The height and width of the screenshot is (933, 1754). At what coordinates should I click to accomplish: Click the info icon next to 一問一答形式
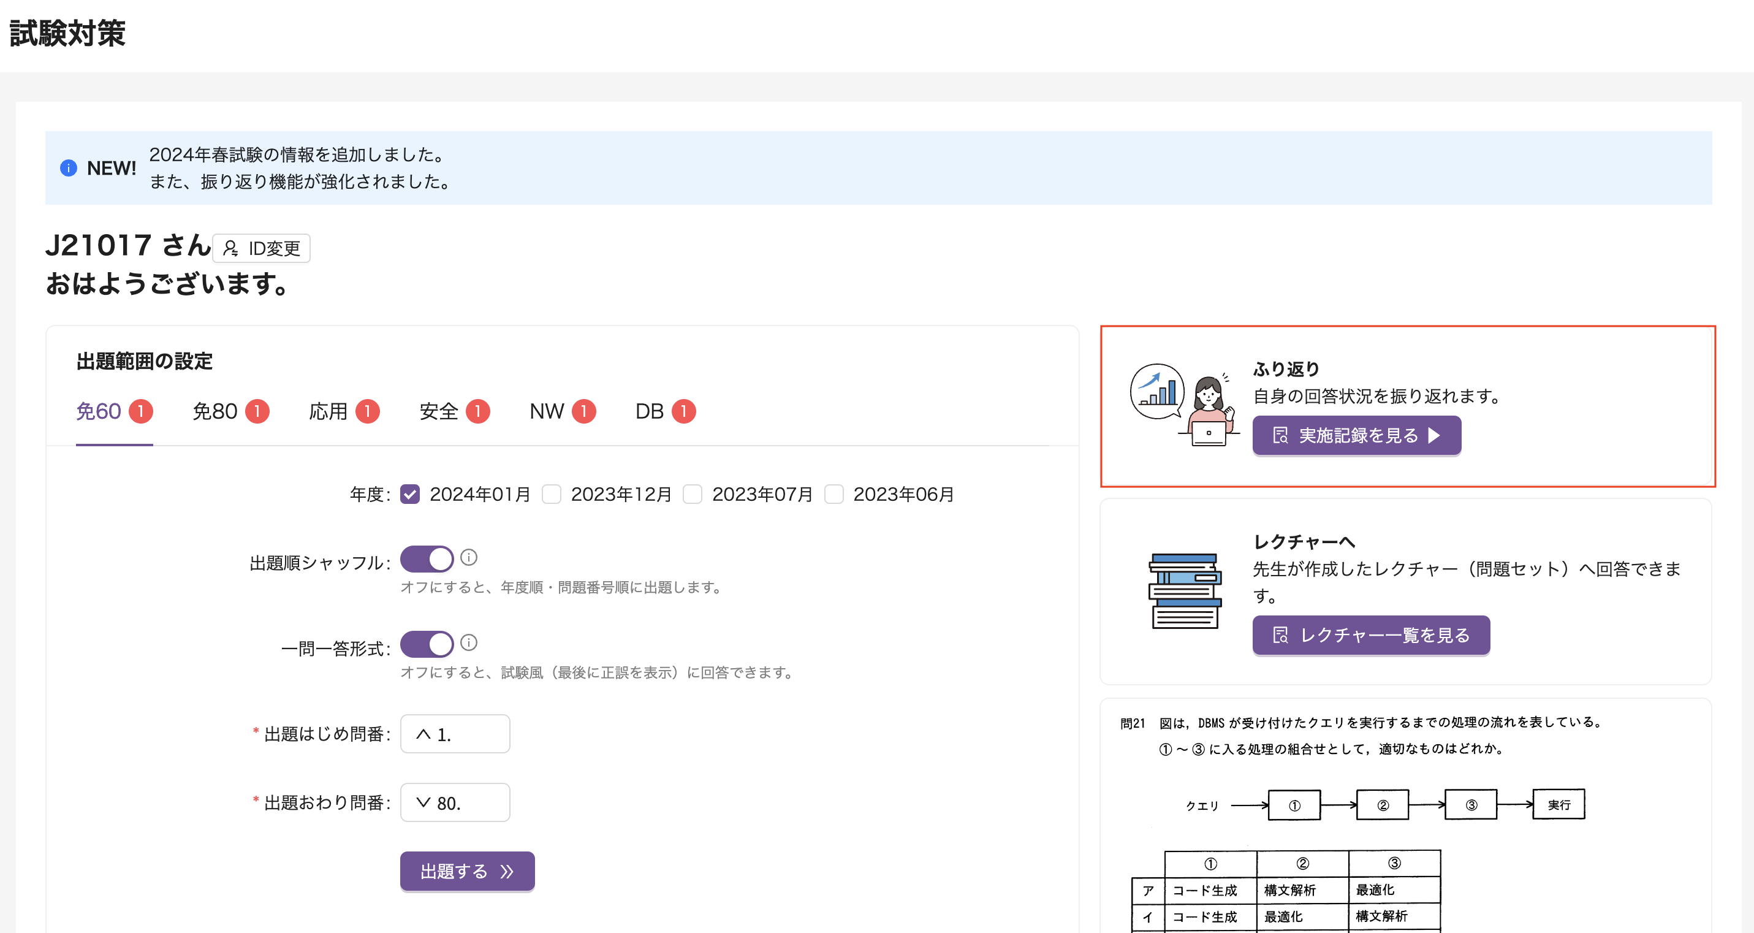pos(469,643)
